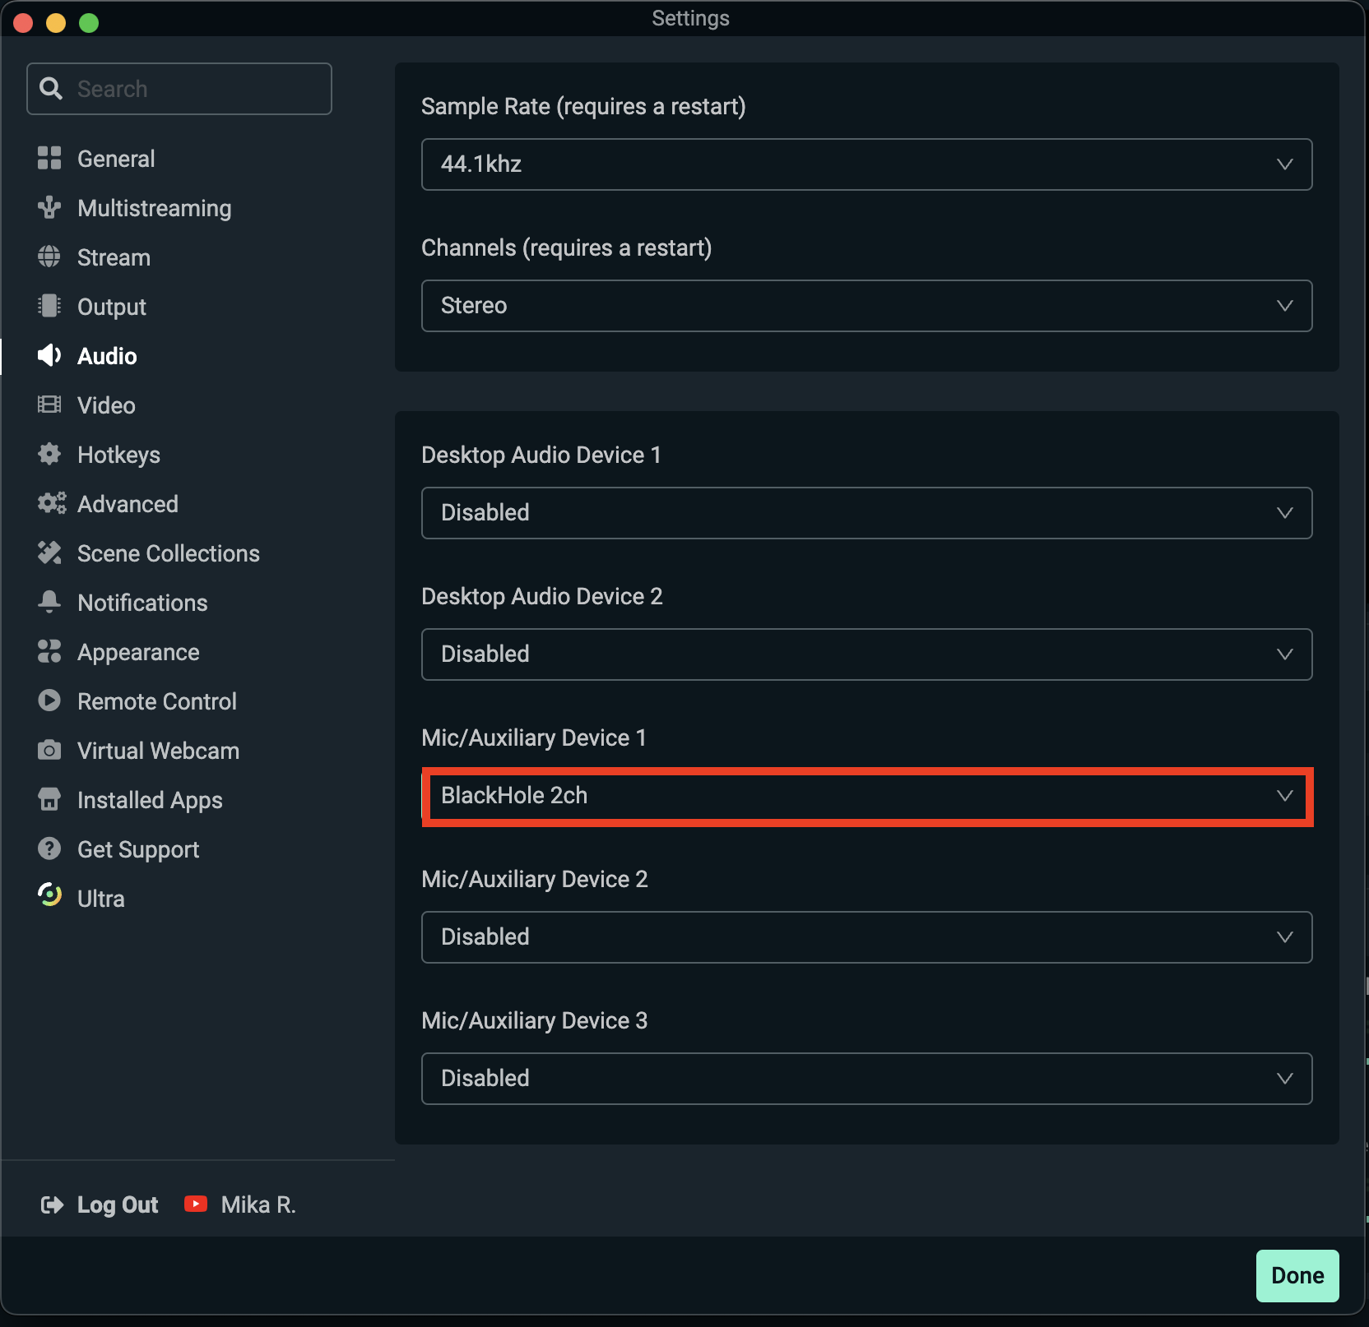Open the Desktop Audio Device 1 dropdown

coord(866,512)
